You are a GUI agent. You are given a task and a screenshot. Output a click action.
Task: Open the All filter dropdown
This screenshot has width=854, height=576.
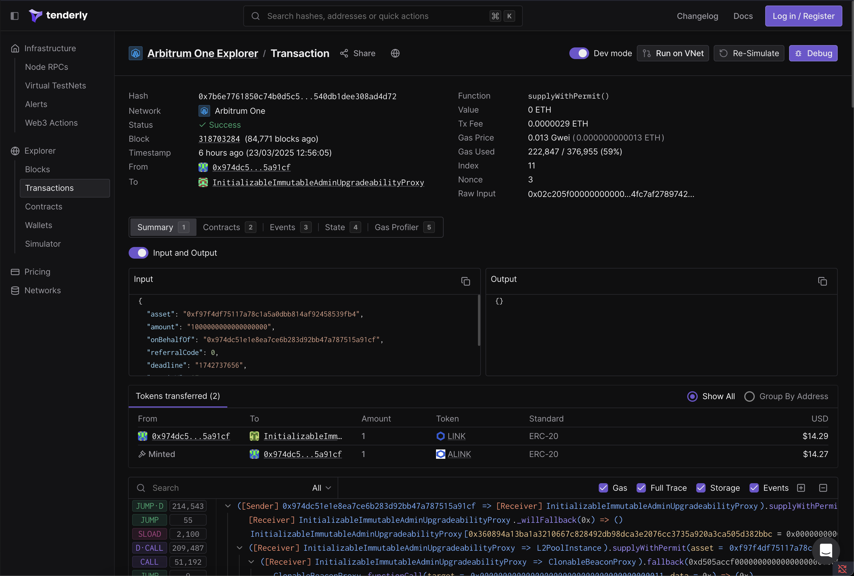[x=322, y=488]
